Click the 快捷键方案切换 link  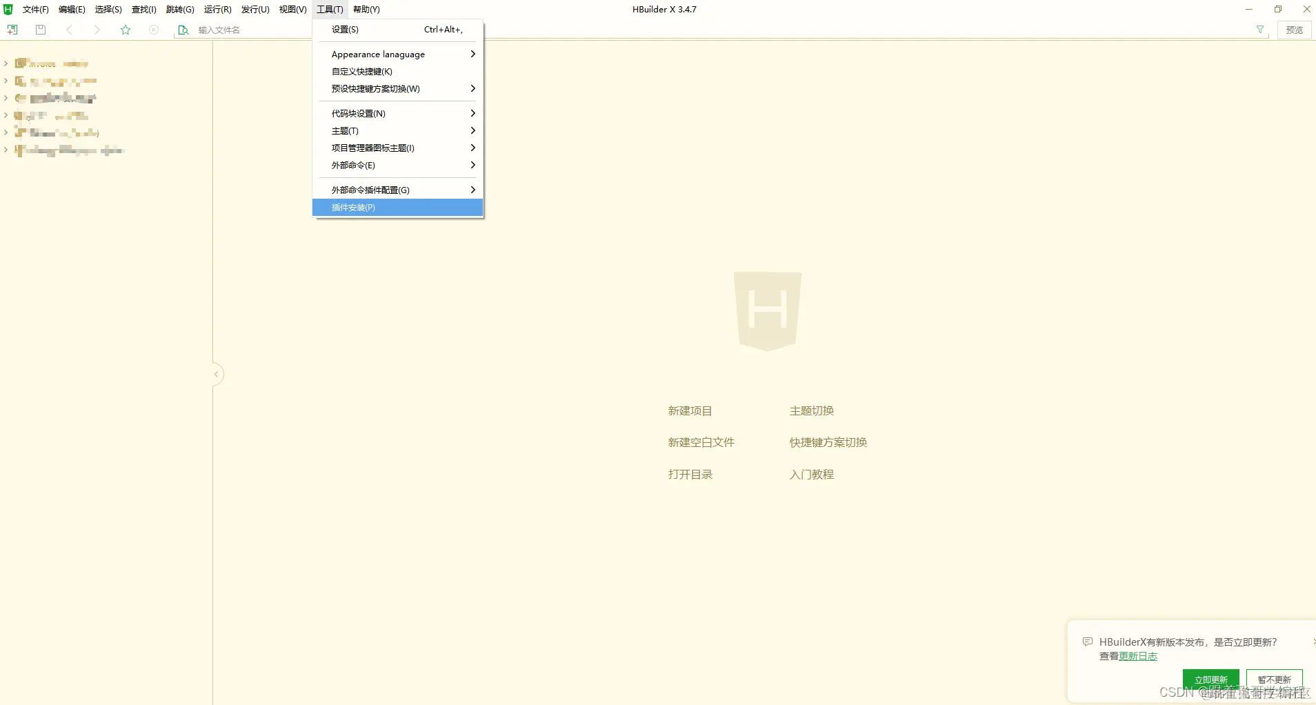tap(828, 443)
